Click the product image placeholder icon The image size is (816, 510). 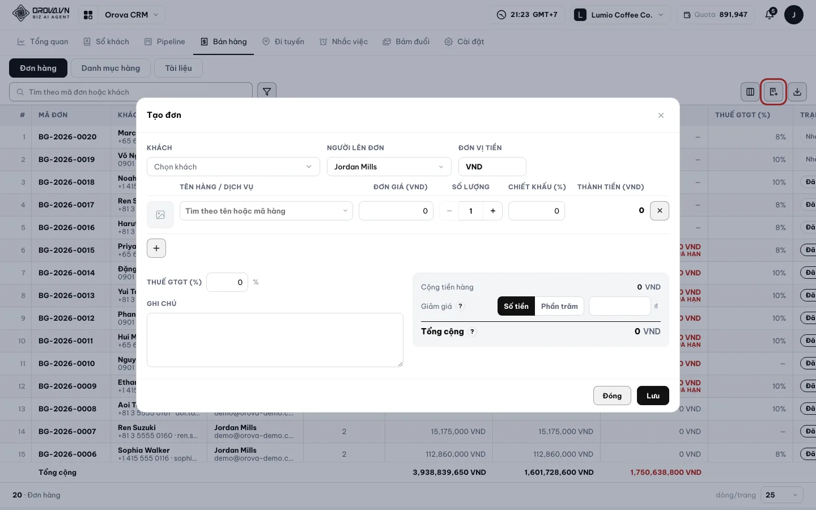(160, 215)
